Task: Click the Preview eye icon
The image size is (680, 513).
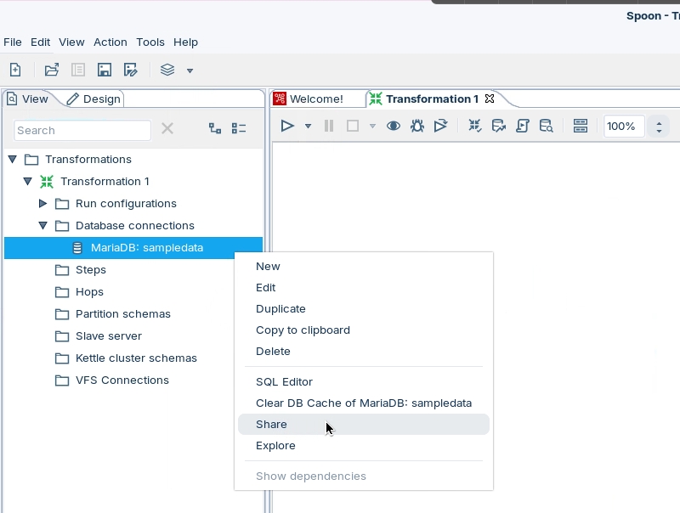Action: pyautogui.click(x=394, y=126)
